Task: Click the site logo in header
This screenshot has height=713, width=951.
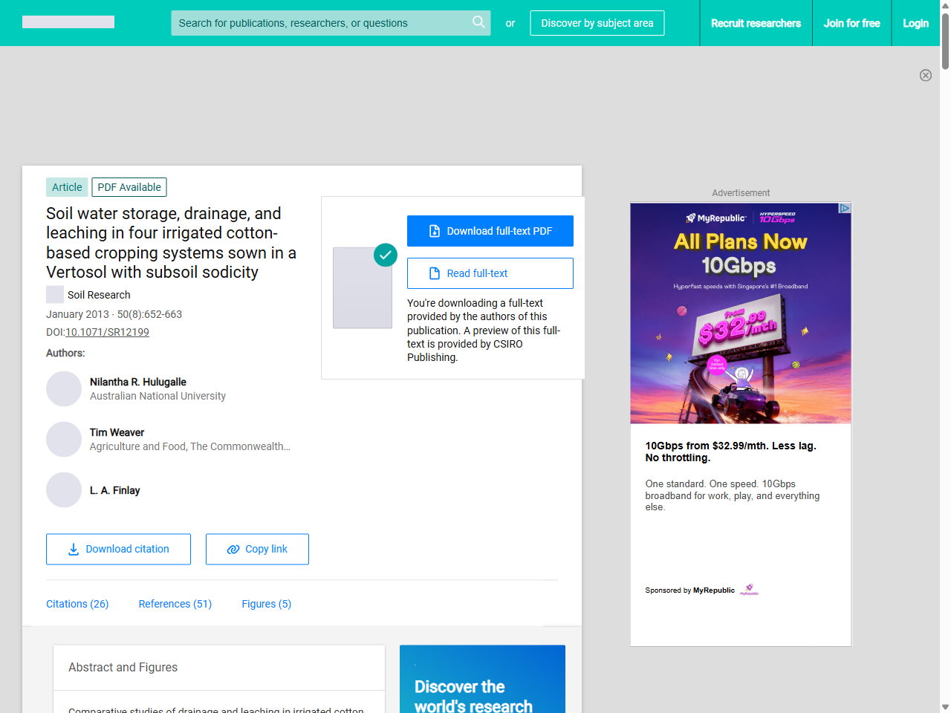Action: (68, 22)
